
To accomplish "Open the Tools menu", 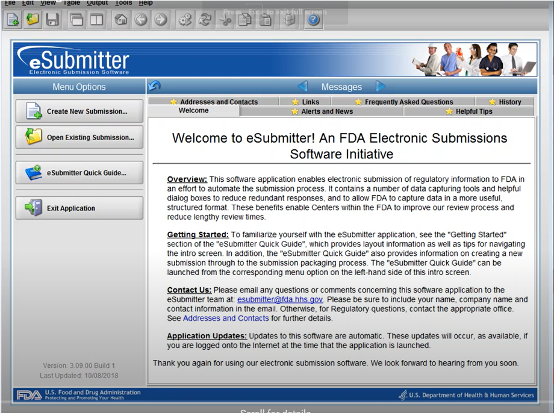I will 123,3.
